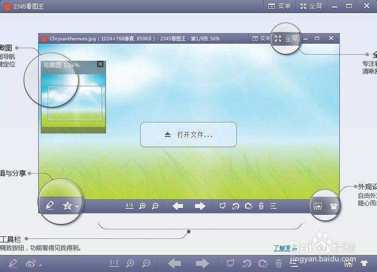Click the slideshow icon in the preview window toolbar
Screen dimensions: 377x272
tap(223, 206)
